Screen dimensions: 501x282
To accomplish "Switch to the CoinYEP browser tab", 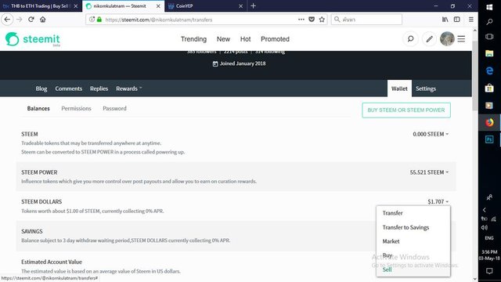I will (x=204, y=5).
